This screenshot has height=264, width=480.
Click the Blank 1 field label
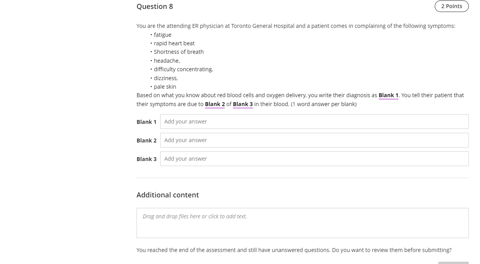(x=146, y=122)
